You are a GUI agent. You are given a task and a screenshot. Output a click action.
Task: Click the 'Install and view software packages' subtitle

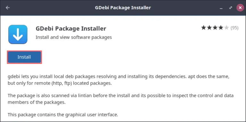click(x=74, y=37)
